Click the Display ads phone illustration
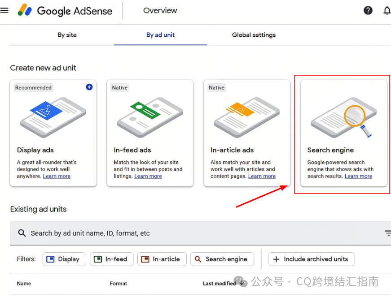 (x=53, y=117)
